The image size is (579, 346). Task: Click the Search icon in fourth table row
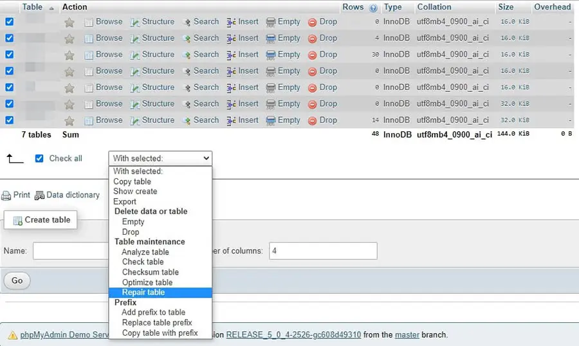pyautogui.click(x=187, y=71)
